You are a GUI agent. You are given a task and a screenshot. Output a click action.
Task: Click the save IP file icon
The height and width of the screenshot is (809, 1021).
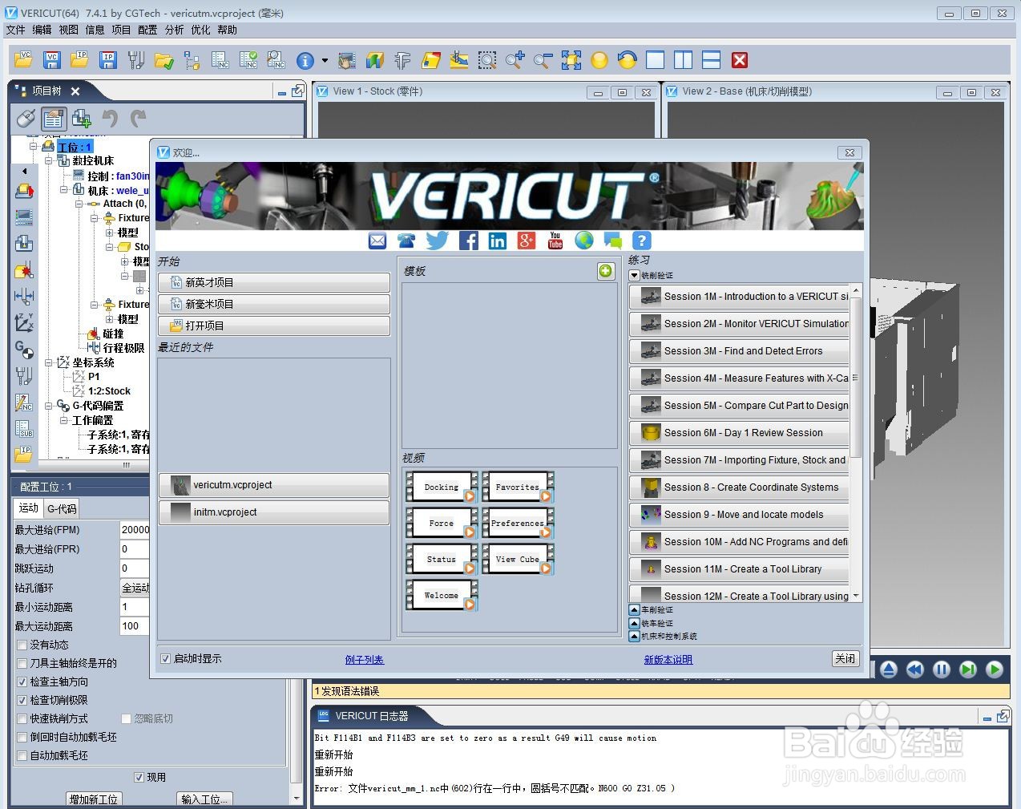click(108, 60)
